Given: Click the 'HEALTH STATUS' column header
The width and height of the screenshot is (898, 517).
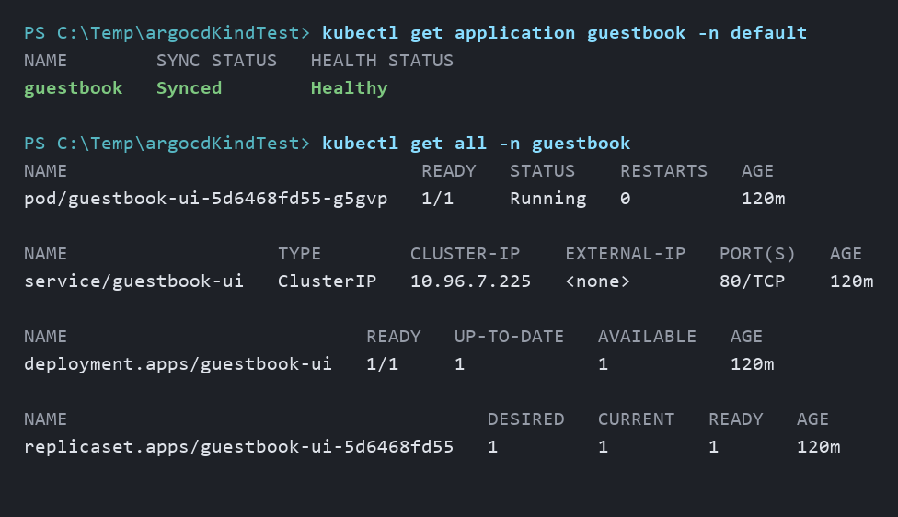Looking at the screenshot, I should point(382,61).
